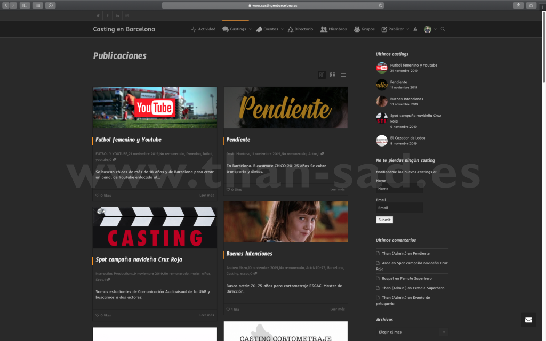Expand the Eventos menu chevron
The width and height of the screenshot is (546, 341).
282,29
